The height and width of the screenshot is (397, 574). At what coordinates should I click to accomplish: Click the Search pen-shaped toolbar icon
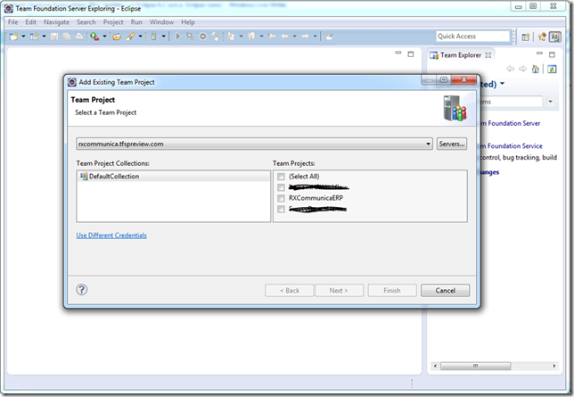130,37
